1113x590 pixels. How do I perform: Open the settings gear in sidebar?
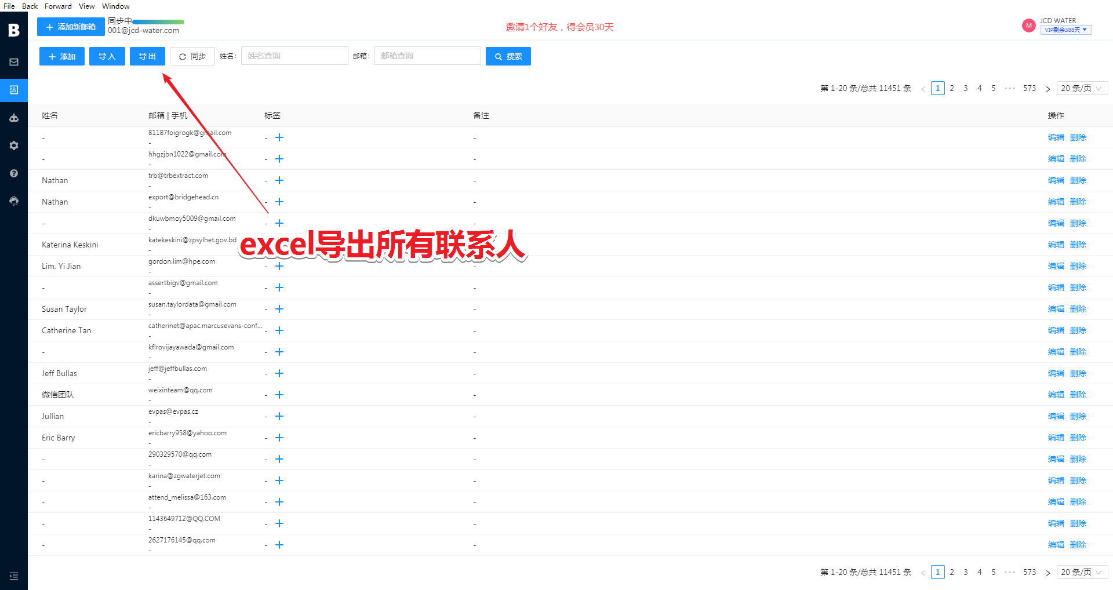point(14,145)
